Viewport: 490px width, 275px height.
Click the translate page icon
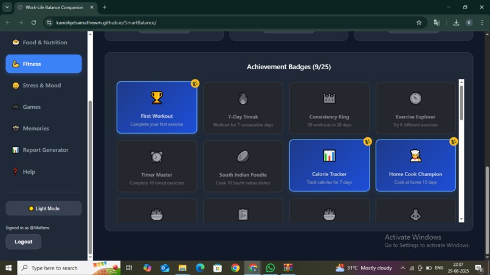[x=437, y=22]
